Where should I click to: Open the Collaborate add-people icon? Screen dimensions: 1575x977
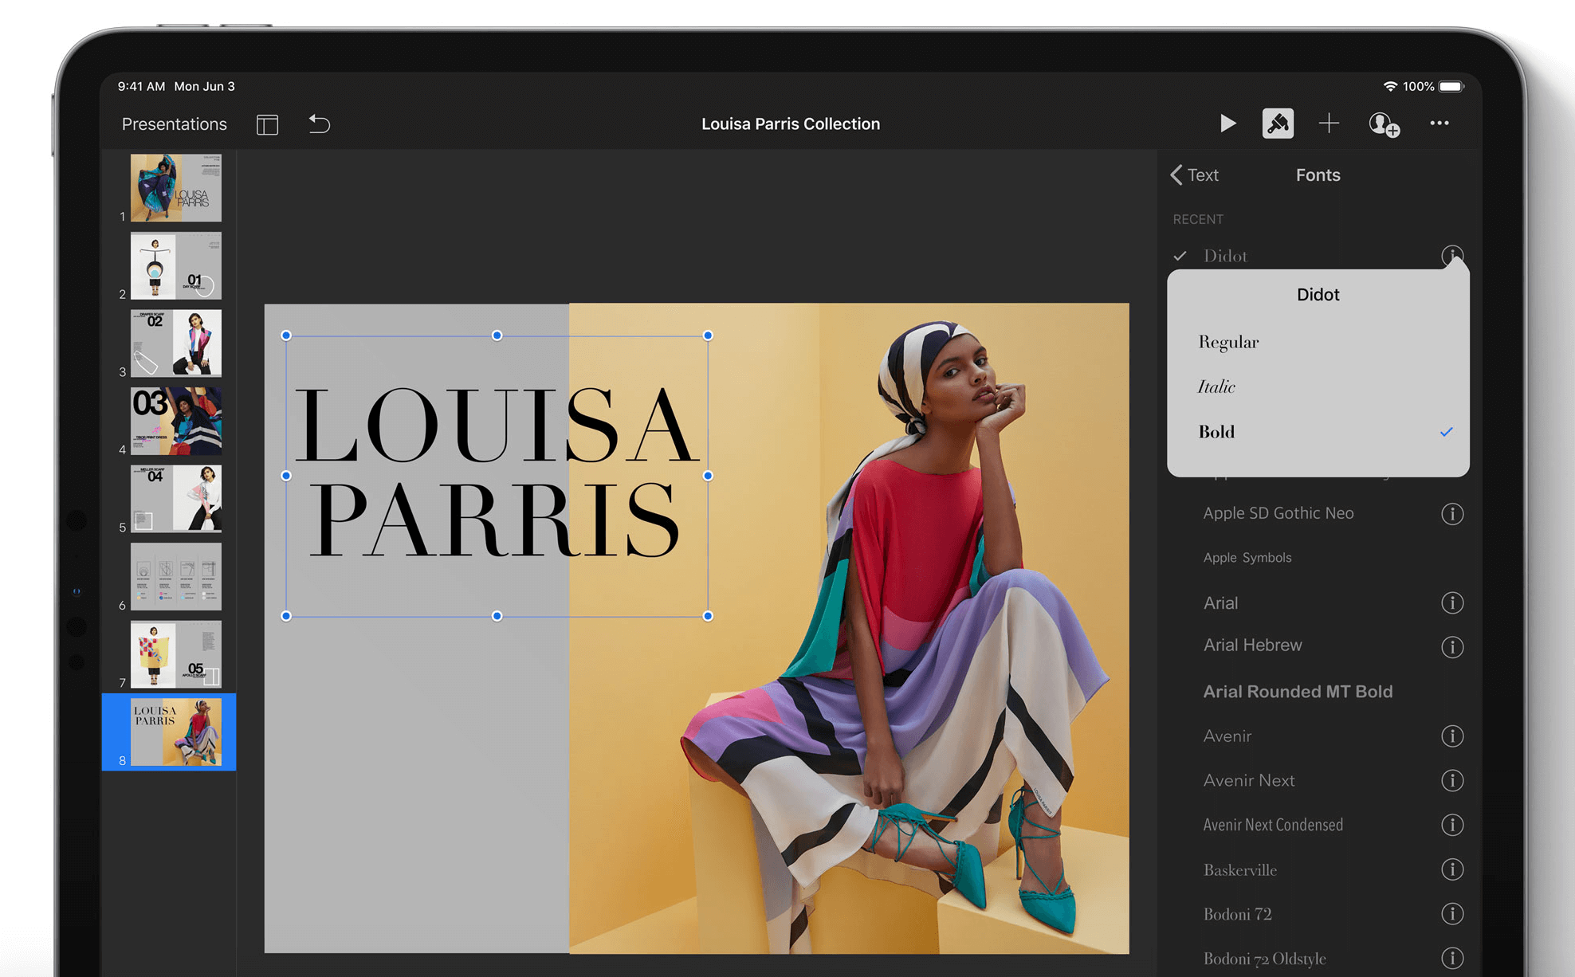pyautogui.click(x=1384, y=124)
